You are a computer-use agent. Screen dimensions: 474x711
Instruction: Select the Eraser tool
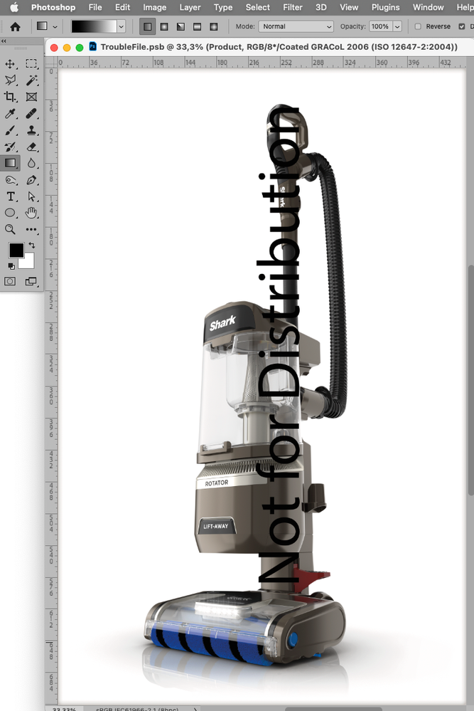tap(31, 147)
